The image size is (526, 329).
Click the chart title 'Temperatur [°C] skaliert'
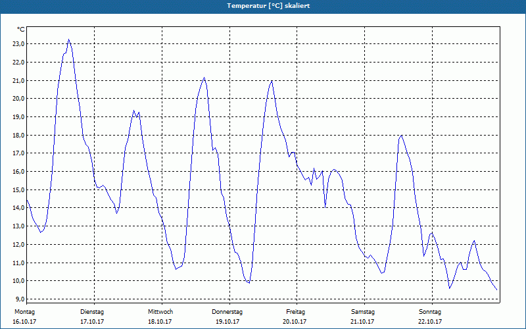(x=268, y=6)
